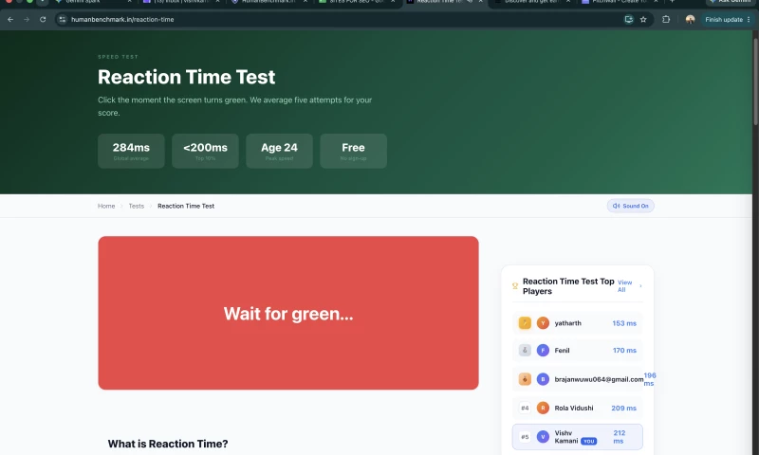Click the address bar URL humanbenchmark.in/reaction-time
Viewport: 759px width, 455px height.
122,19
